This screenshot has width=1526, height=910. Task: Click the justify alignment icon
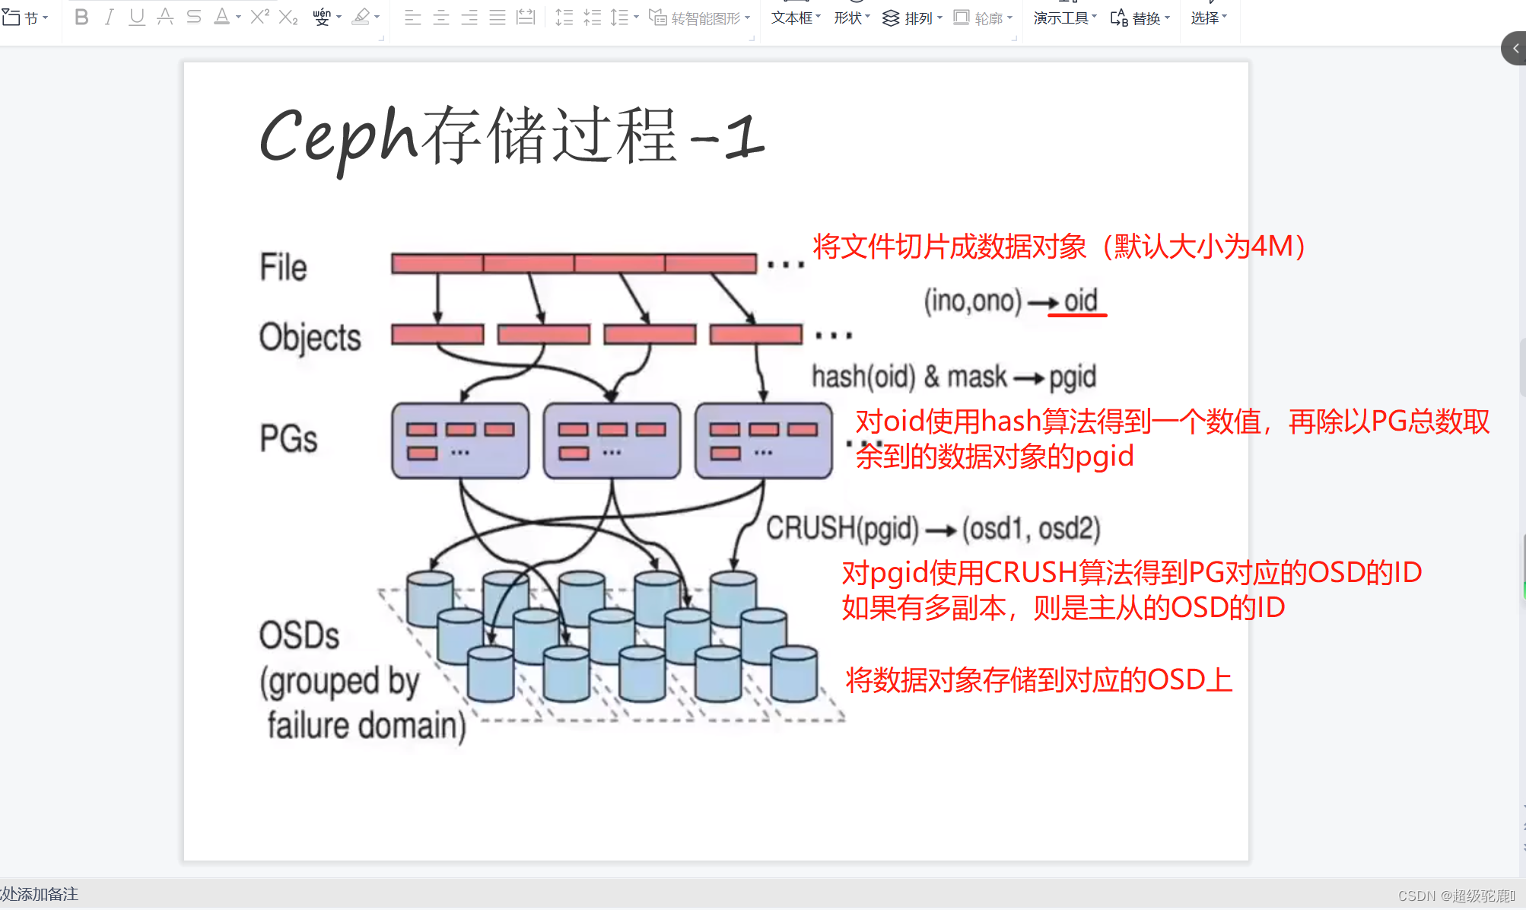[x=498, y=17]
